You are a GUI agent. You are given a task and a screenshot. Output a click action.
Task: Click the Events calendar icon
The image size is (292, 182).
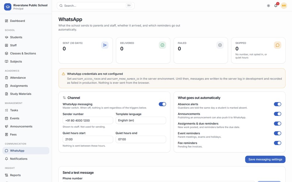pos(6,118)
